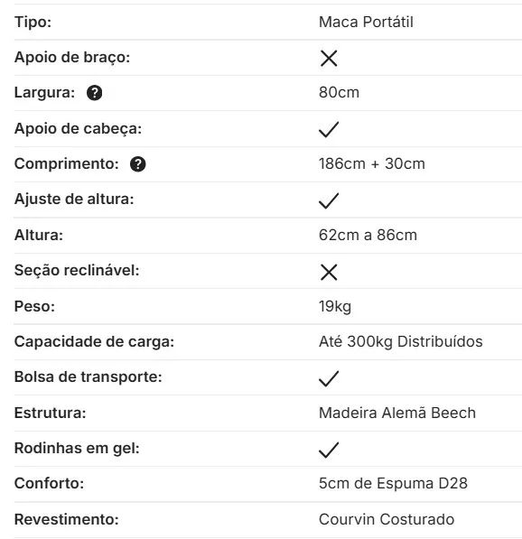Click the 80cm width value

pyautogui.click(x=339, y=92)
